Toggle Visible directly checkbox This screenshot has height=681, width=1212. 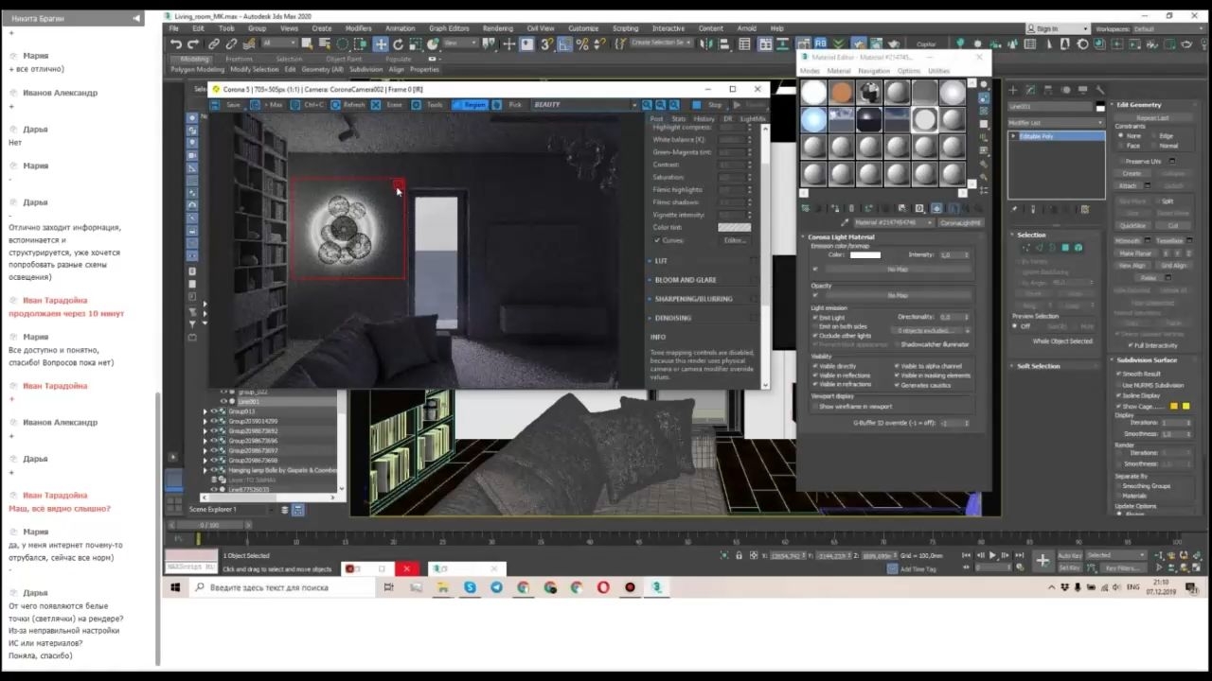(x=815, y=366)
